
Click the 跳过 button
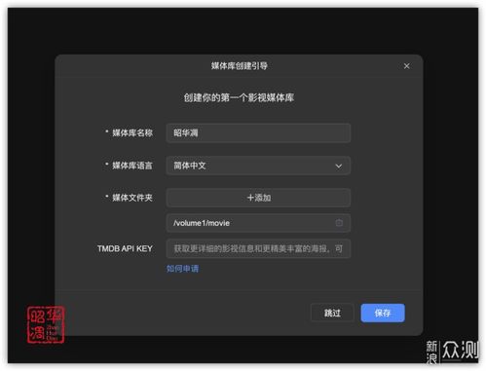[x=332, y=313]
